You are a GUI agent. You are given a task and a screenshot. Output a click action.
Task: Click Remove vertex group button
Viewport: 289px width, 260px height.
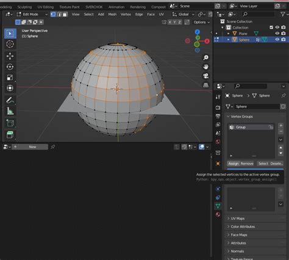pyautogui.click(x=247, y=164)
